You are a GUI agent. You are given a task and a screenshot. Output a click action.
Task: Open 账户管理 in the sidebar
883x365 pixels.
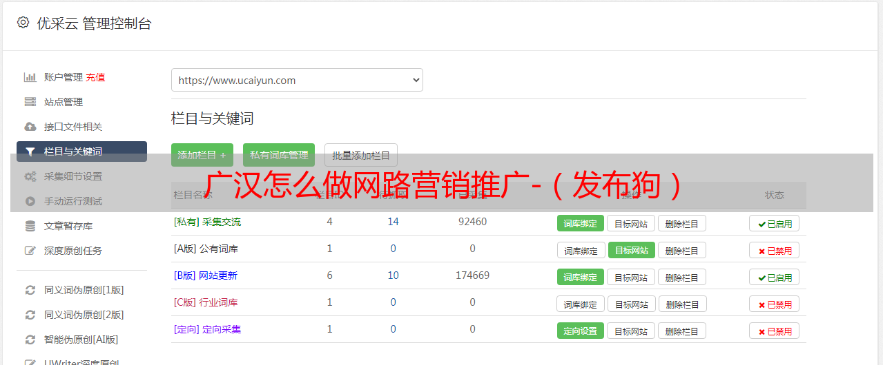coord(64,77)
